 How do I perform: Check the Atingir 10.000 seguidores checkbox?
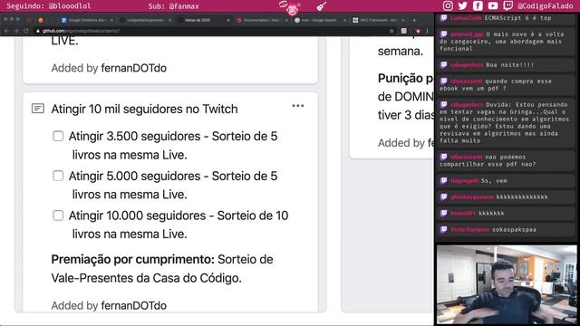(x=58, y=216)
